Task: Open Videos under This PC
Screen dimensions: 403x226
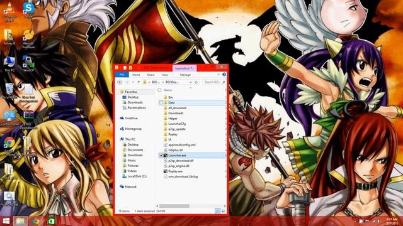Action: tap(132, 171)
